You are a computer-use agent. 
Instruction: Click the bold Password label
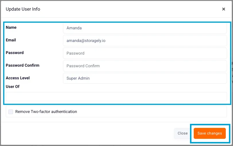pyautogui.click(x=14, y=53)
